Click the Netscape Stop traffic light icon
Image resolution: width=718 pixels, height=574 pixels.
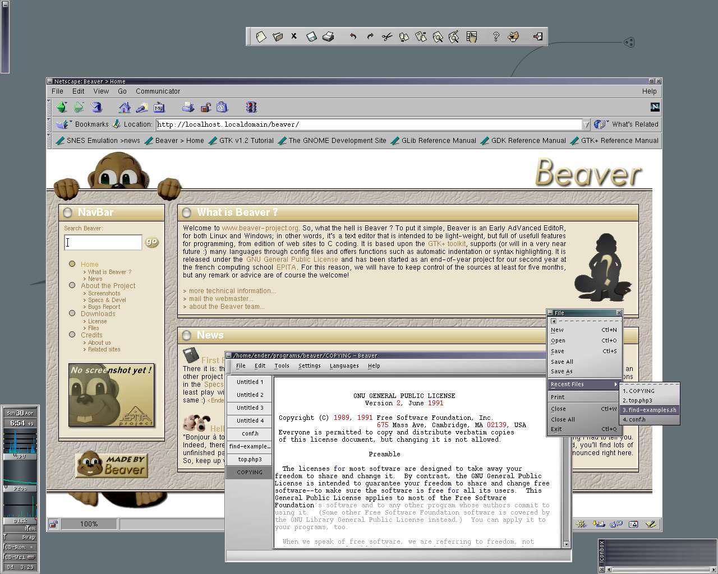pyautogui.click(x=251, y=107)
